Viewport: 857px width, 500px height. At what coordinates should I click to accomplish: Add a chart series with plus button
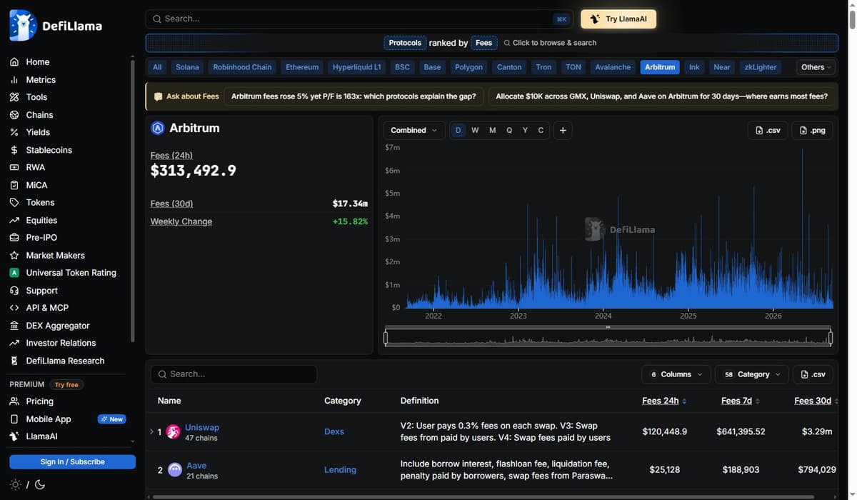click(563, 130)
